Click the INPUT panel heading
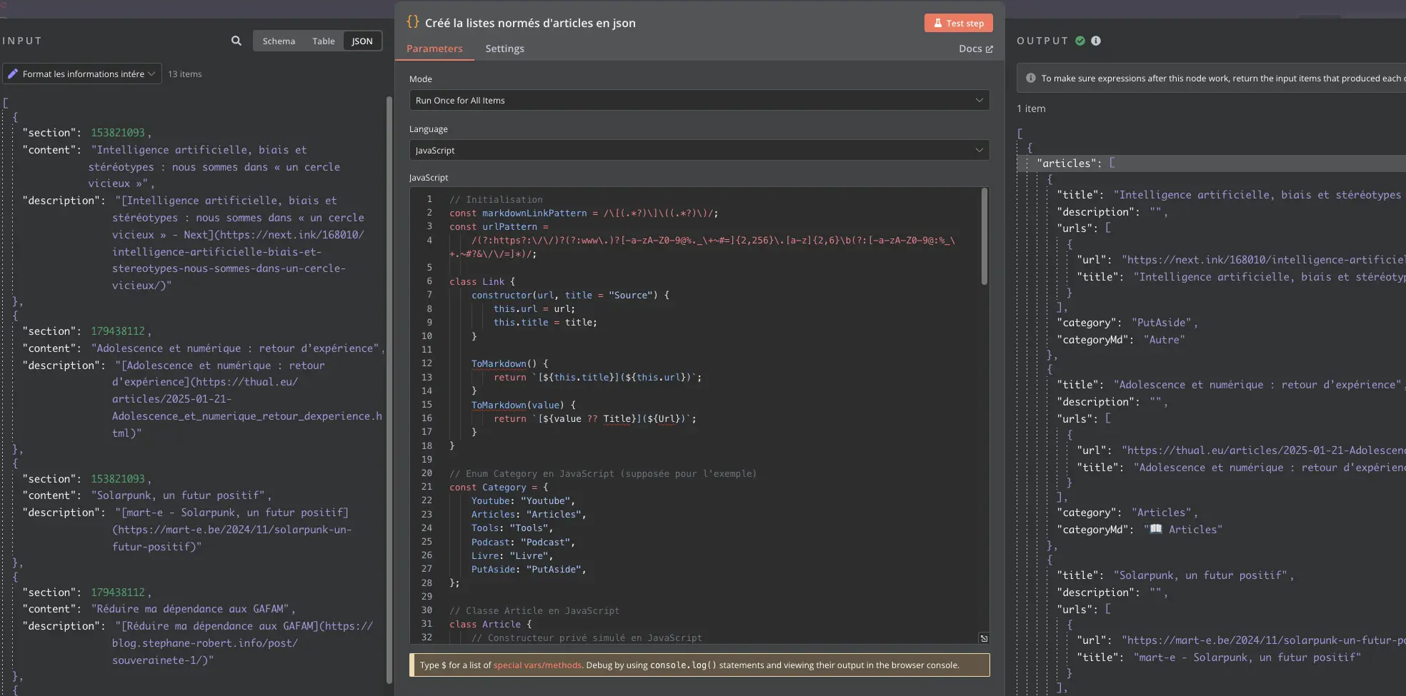This screenshot has height=696, width=1406. 21,41
